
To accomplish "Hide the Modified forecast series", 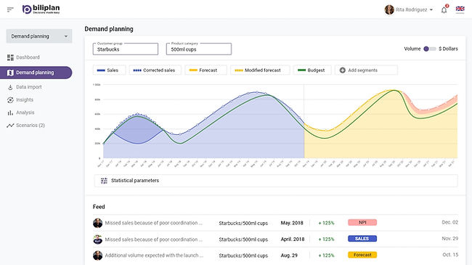I will click(260, 70).
